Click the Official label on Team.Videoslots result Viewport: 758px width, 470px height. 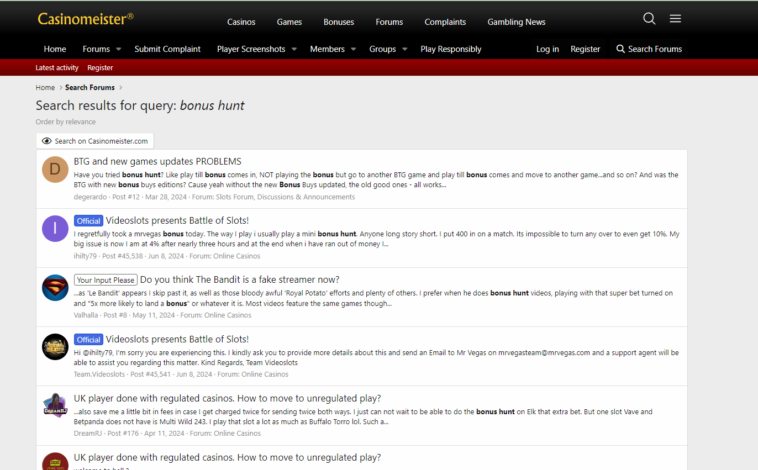tap(88, 340)
